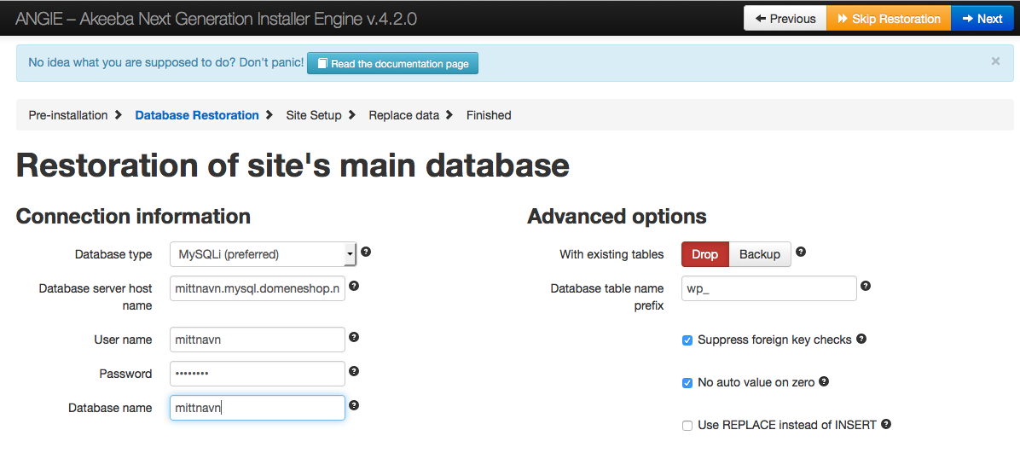Select Finished breadcrumb step
This screenshot has width=1020, height=453.
click(x=489, y=115)
